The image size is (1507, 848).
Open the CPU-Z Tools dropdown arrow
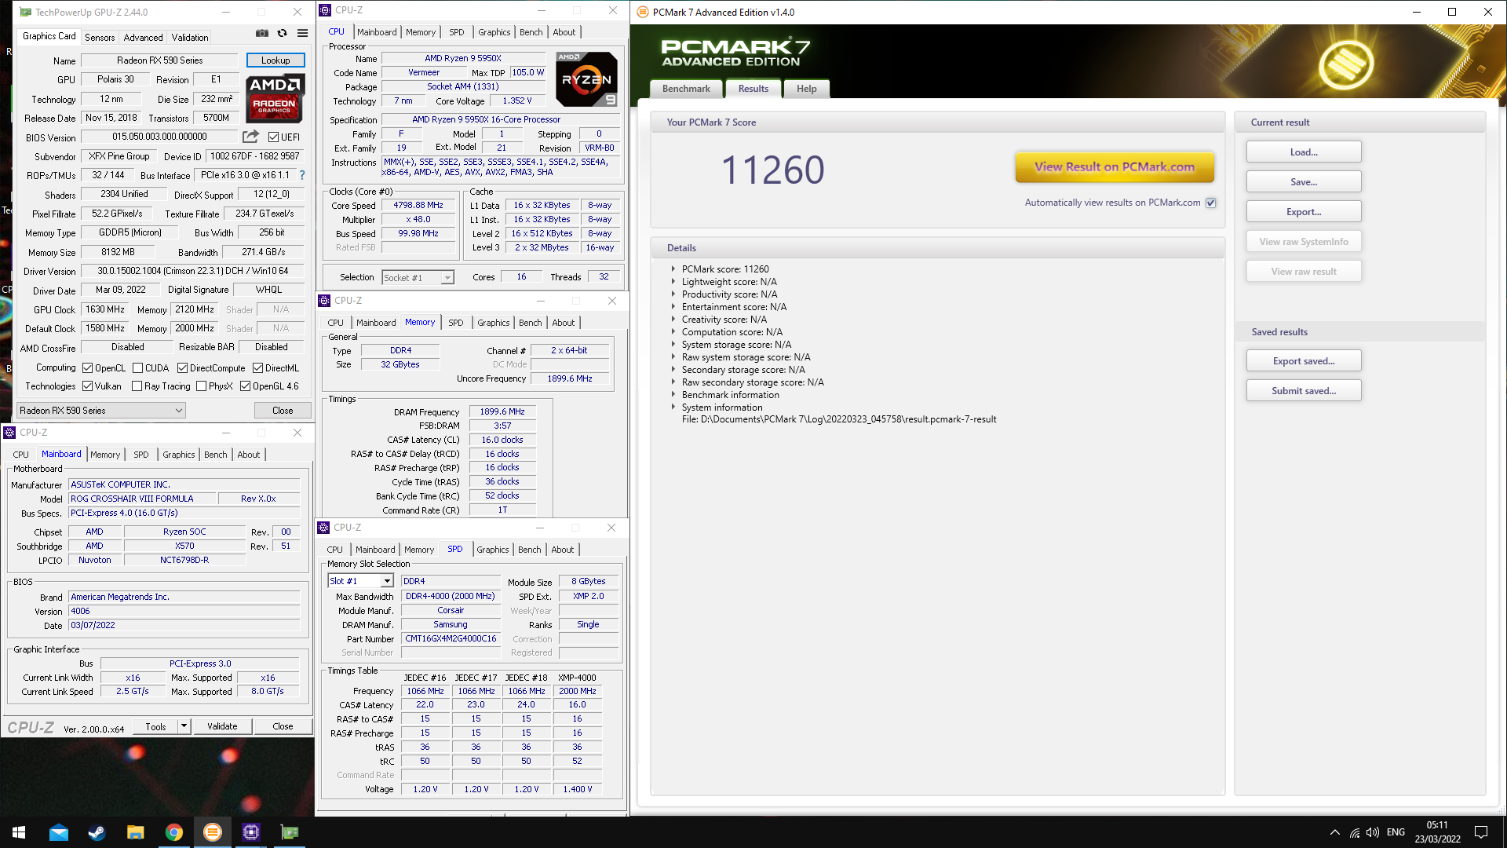[184, 726]
